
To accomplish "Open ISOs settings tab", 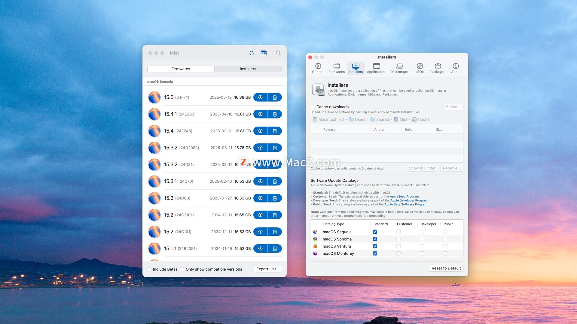I will 420,68.
